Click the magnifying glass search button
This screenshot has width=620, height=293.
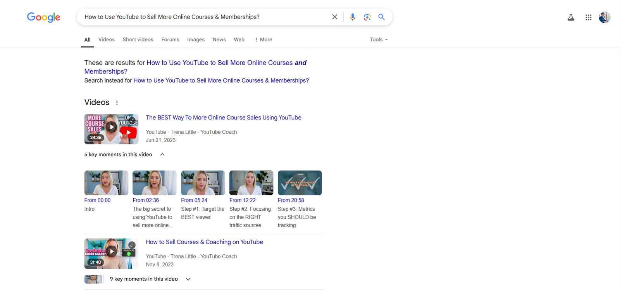381,17
